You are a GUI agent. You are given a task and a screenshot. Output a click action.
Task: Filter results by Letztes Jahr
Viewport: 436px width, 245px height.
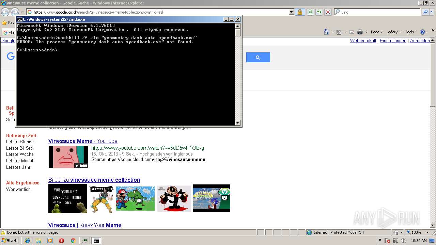point(18,167)
